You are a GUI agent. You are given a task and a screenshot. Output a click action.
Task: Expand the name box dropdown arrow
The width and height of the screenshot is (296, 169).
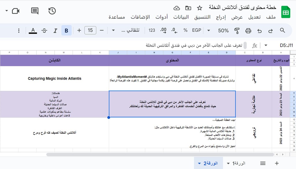coord(266,45)
